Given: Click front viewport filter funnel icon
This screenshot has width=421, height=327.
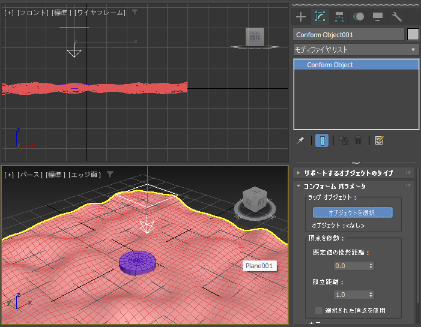Looking at the screenshot, I should tap(135, 12).
